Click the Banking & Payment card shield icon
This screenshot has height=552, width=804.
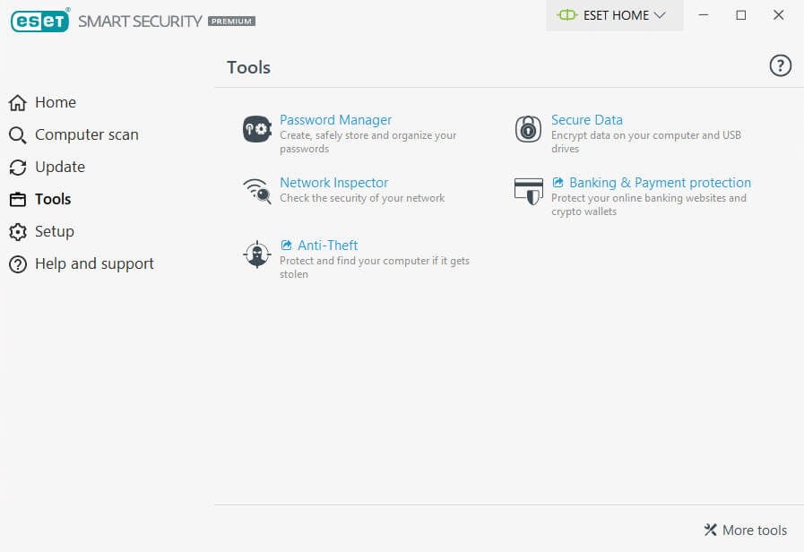[528, 191]
